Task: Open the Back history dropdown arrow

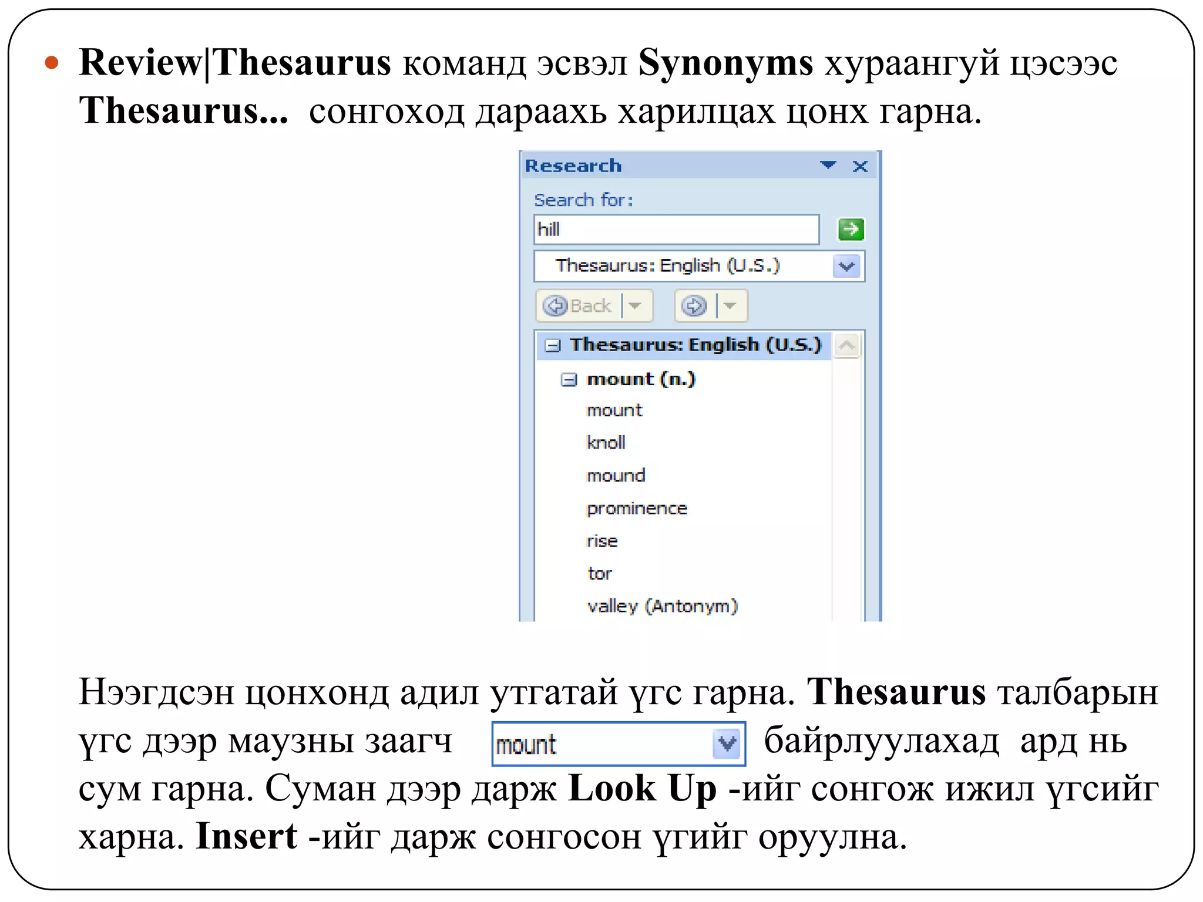Action: tap(635, 306)
